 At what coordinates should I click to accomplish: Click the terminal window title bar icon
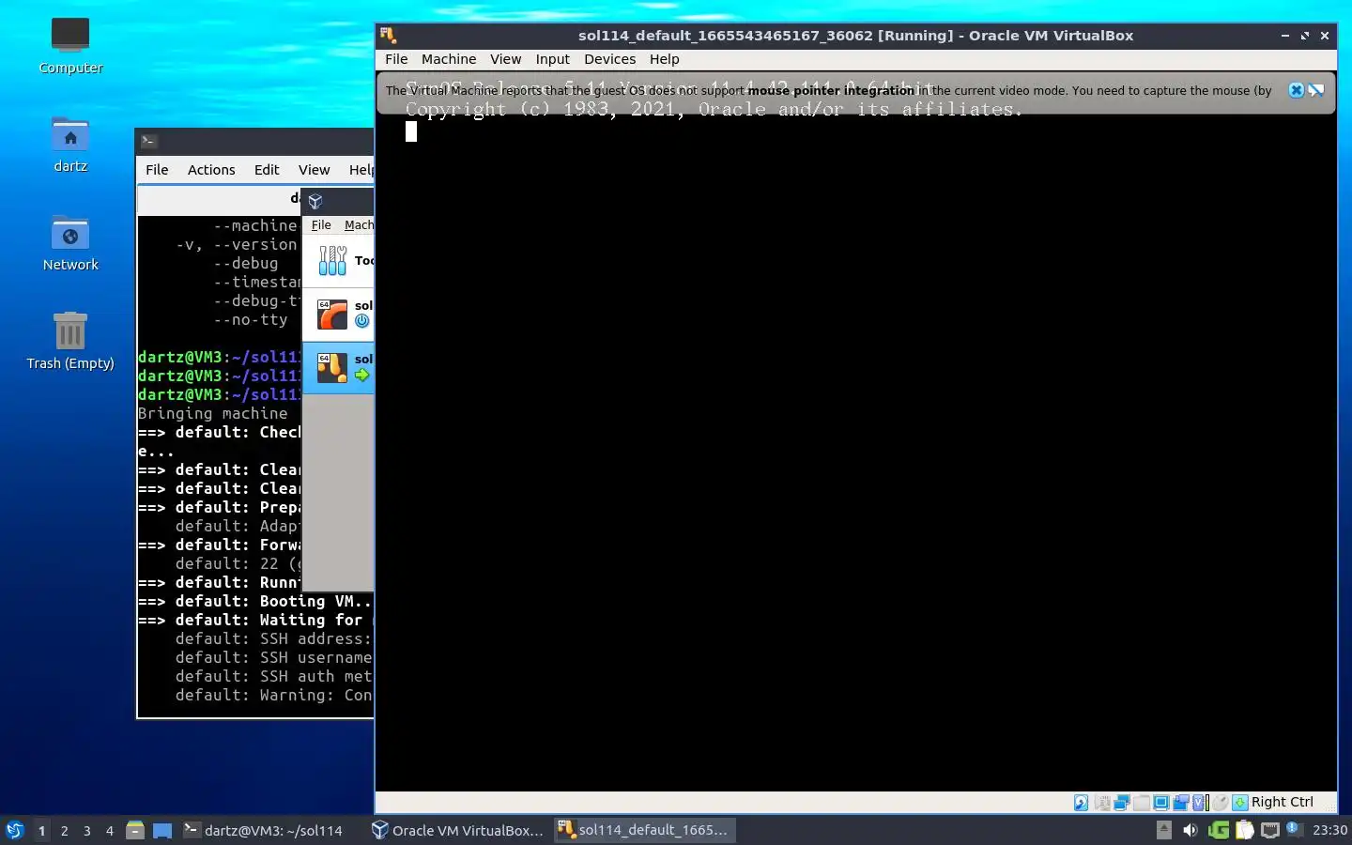point(148,141)
